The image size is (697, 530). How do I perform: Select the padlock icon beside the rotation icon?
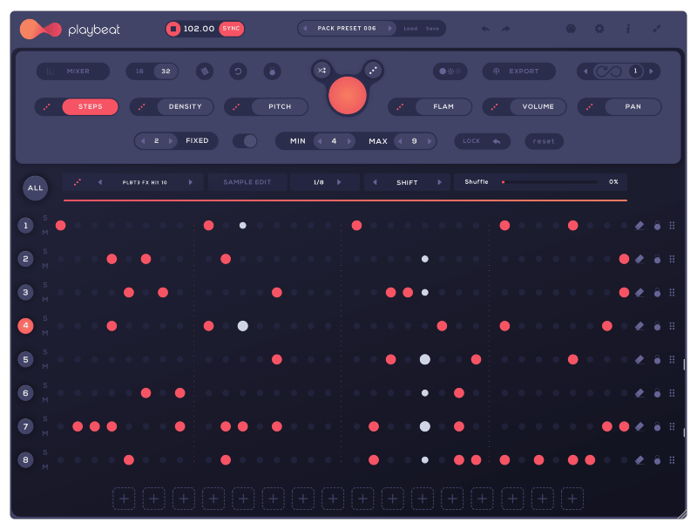click(270, 71)
